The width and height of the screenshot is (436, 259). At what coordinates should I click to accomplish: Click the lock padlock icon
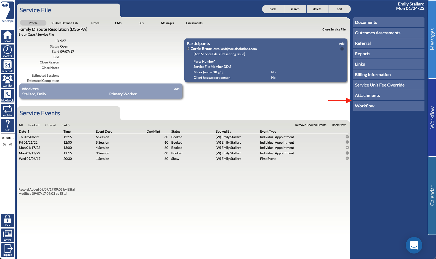7,221
